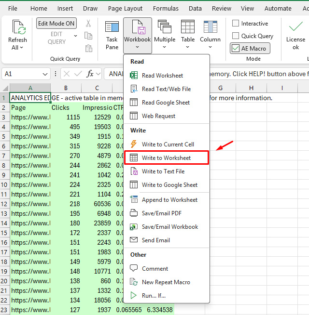
Task: Expand the fx function dropdown arrow
Action: [98, 74]
